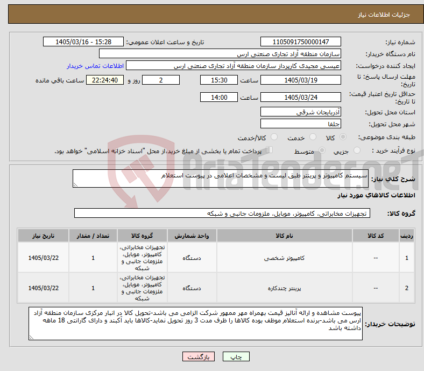Click the پرینتر چندکاره item cell
Screen dimensions: 424x371
(285, 288)
